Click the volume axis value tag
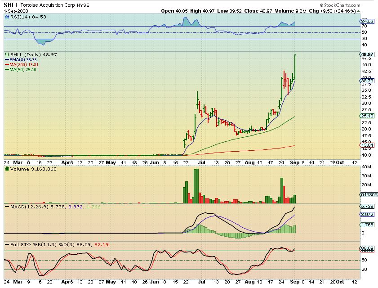Viewport: 378px width, 288px height. tap(369, 194)
